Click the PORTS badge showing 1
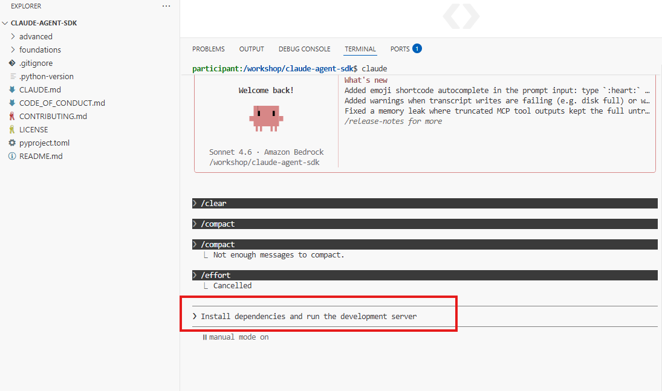 pos(417,48)
